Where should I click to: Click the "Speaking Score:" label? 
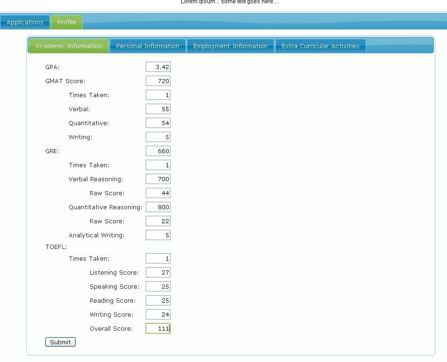(x=114, y=287)
